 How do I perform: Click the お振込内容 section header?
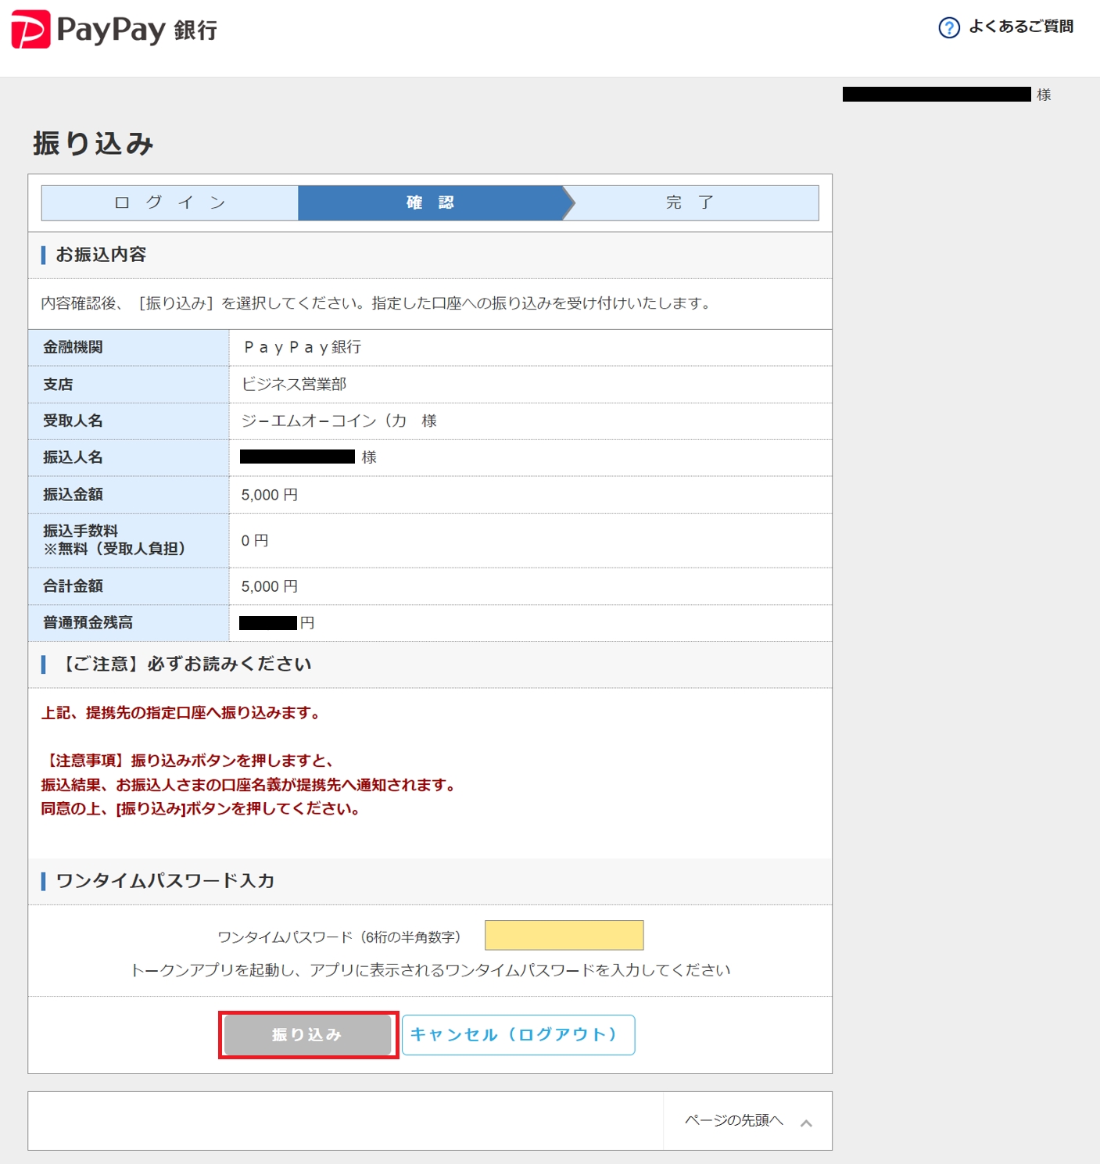pos(101,255)
